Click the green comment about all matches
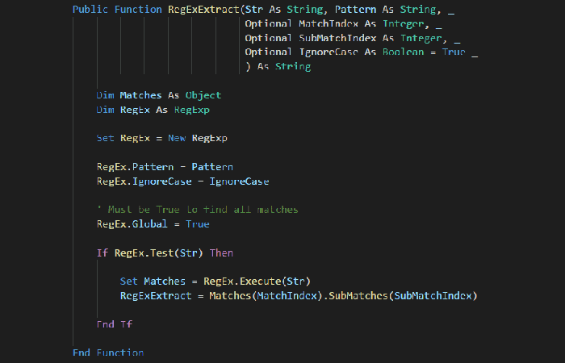Viewport: 565px width, 363px height. coord(197,210)
